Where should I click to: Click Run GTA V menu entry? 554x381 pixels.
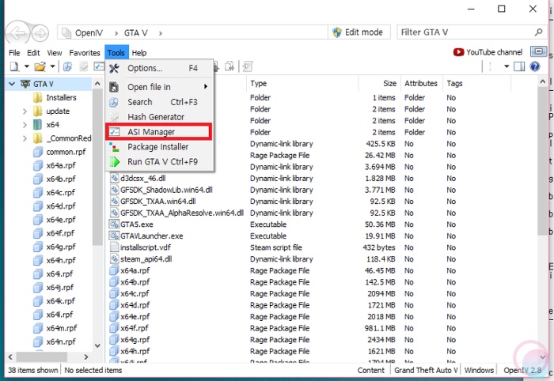pos(158,161)
